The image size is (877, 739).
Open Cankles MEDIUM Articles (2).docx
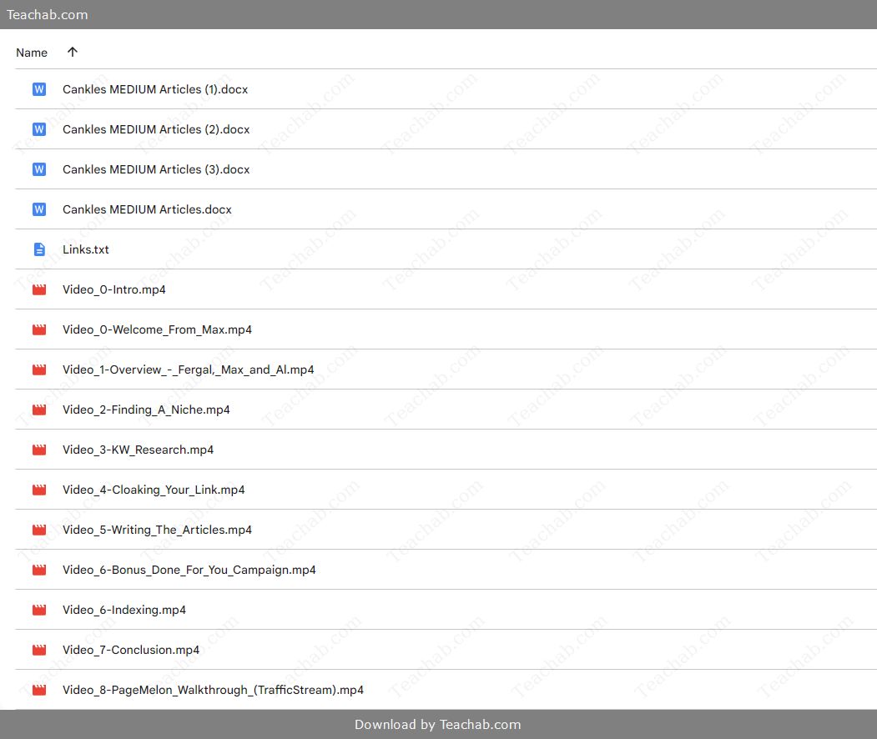156,129
